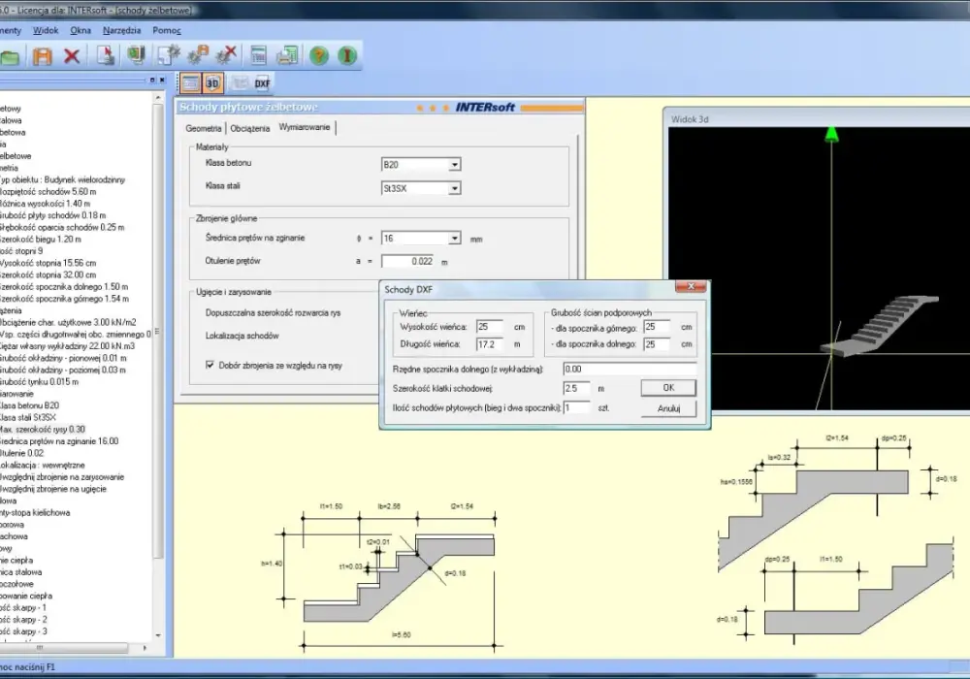Viewport: 970px width, 679px height.
Task: Switch to the Obciążenia tab
Action: 250,128
